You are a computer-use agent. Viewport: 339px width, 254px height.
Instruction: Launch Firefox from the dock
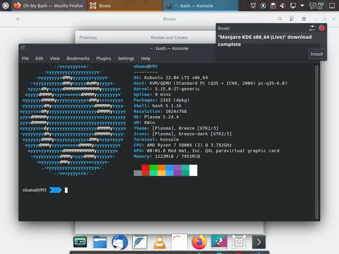point(199,242)
